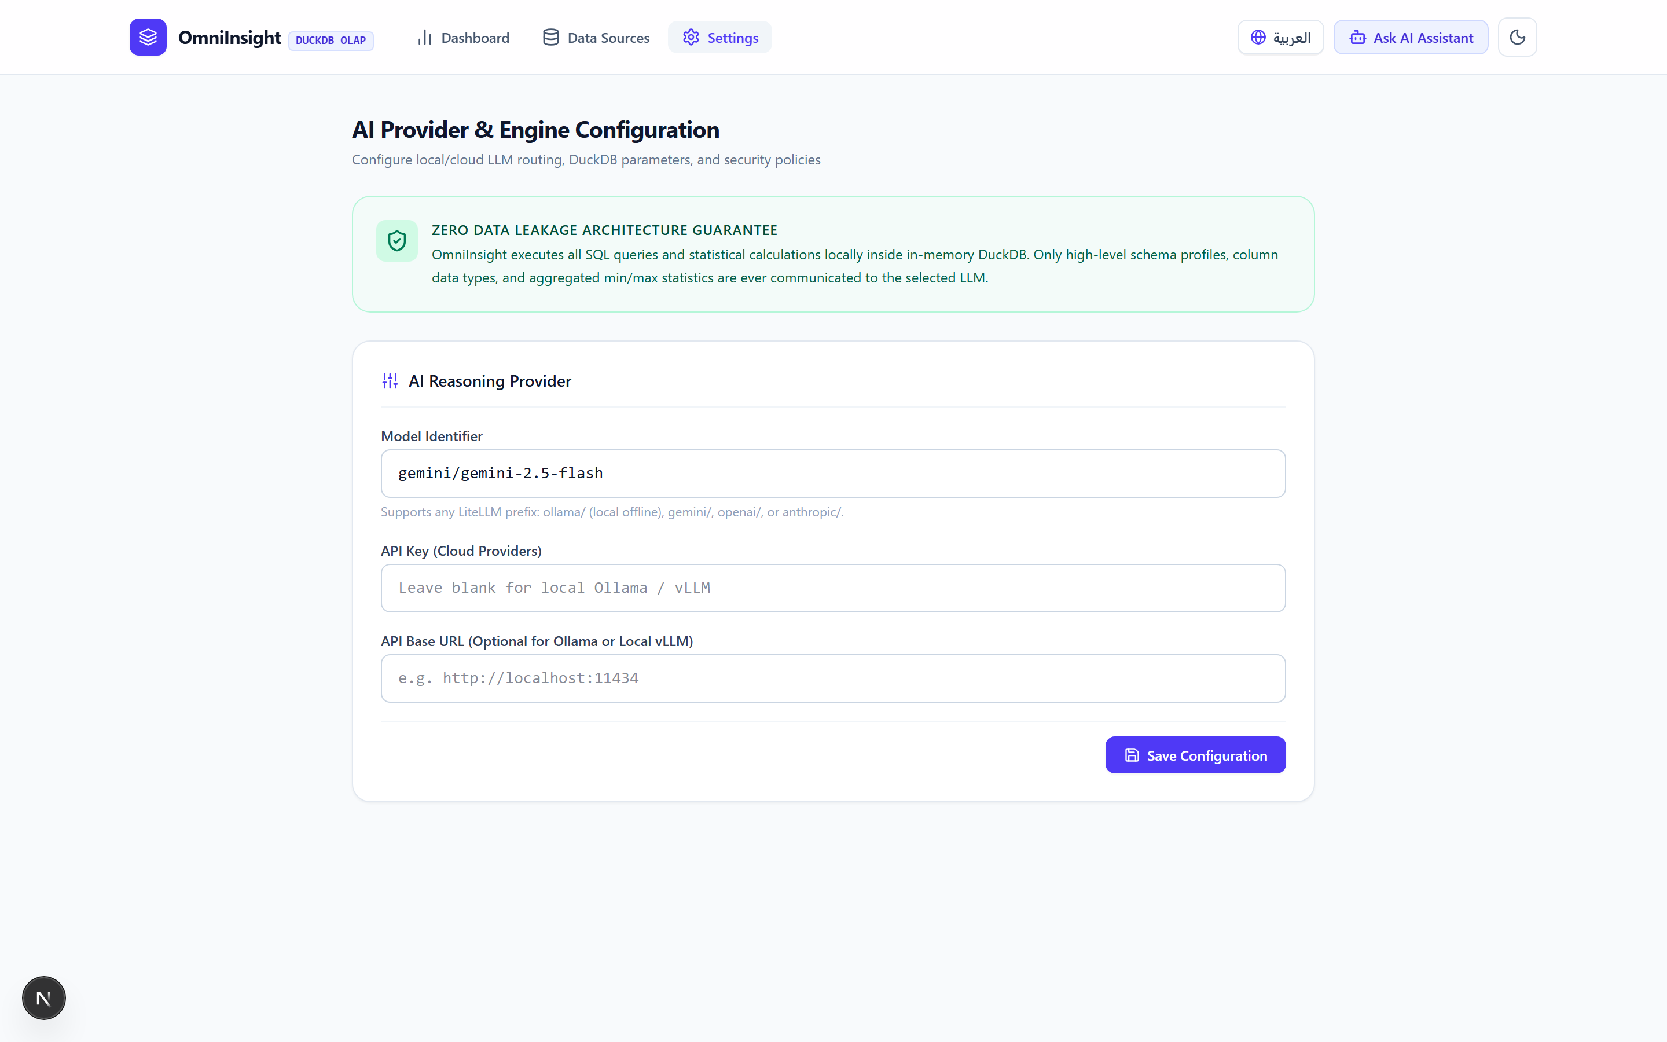This screenshot has width=1667, height=1042.
Task: Click into the API Key field
Action: click(x=833, y=588)
